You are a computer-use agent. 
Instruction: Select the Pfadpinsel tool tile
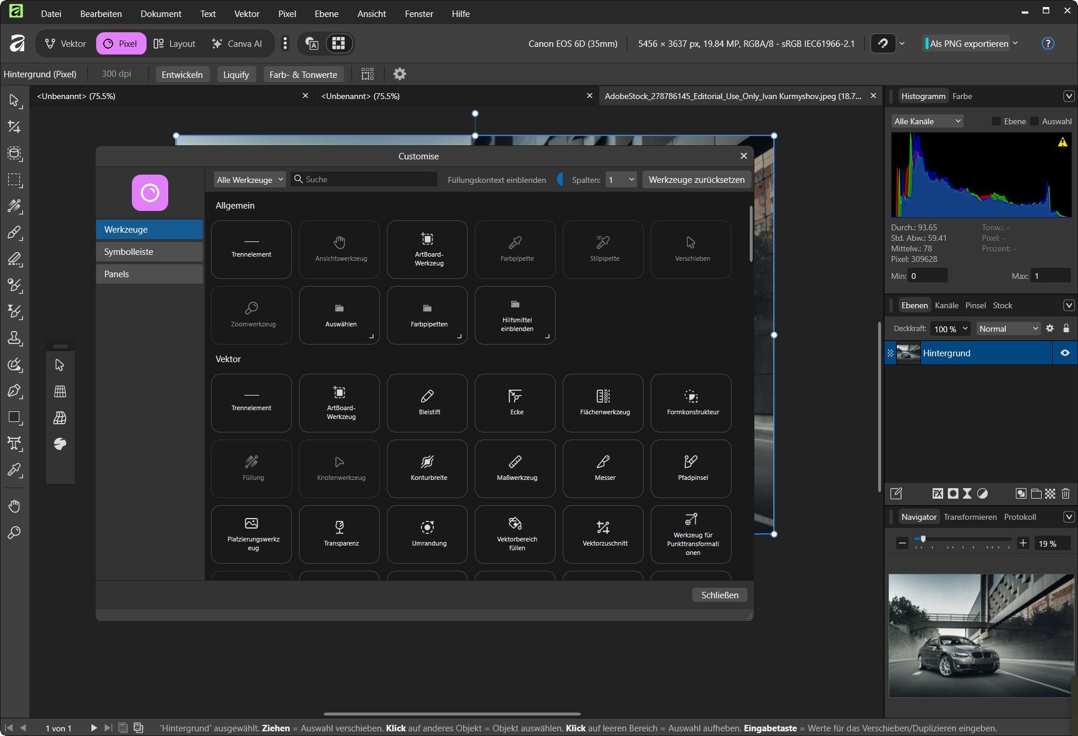pyautogui.click(x=691, y=468)
